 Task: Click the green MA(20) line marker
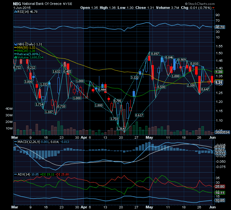pos(16,51)
